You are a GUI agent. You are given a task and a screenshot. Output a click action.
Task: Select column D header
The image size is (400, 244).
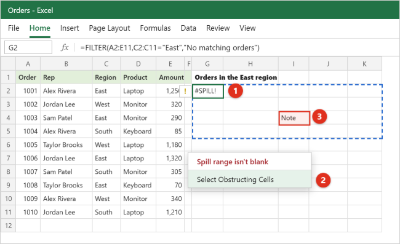point(138,64)
